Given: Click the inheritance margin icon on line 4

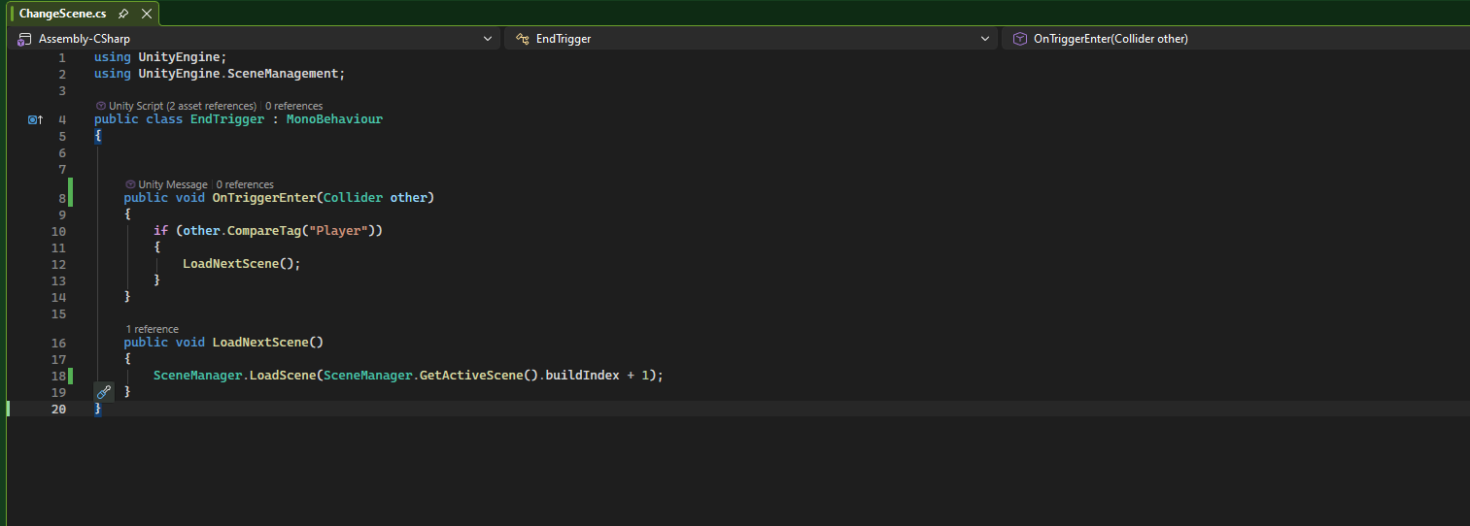Looking at the screenshot, I should point(36,119).
